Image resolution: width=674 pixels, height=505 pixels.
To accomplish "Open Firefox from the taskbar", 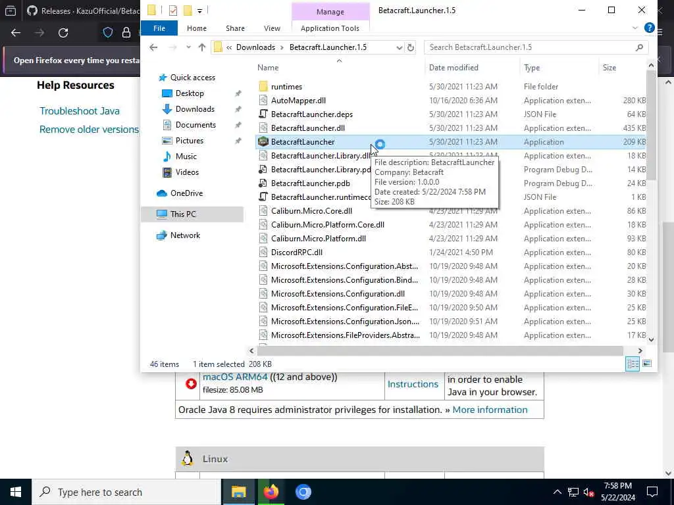I will [271, 492].
